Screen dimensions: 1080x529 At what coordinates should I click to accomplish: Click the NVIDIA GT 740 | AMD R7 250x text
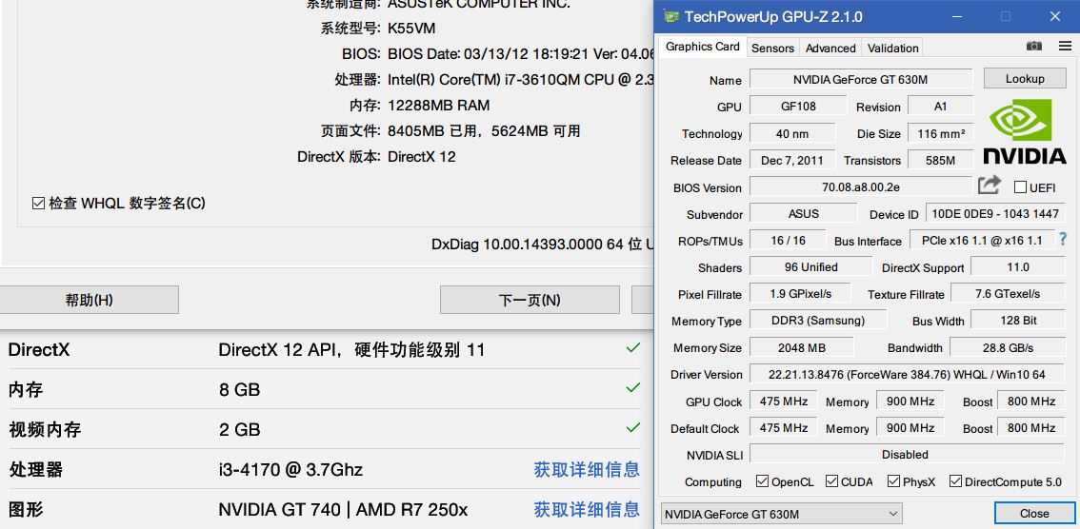[343, 510]
